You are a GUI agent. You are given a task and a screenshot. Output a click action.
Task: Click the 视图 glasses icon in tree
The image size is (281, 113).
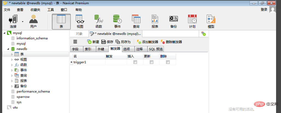17,60
